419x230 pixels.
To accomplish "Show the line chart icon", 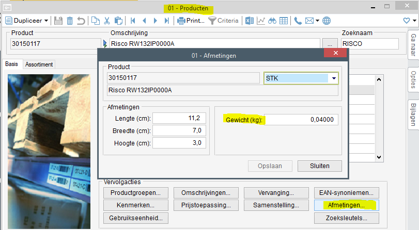I will coord(261,21).
